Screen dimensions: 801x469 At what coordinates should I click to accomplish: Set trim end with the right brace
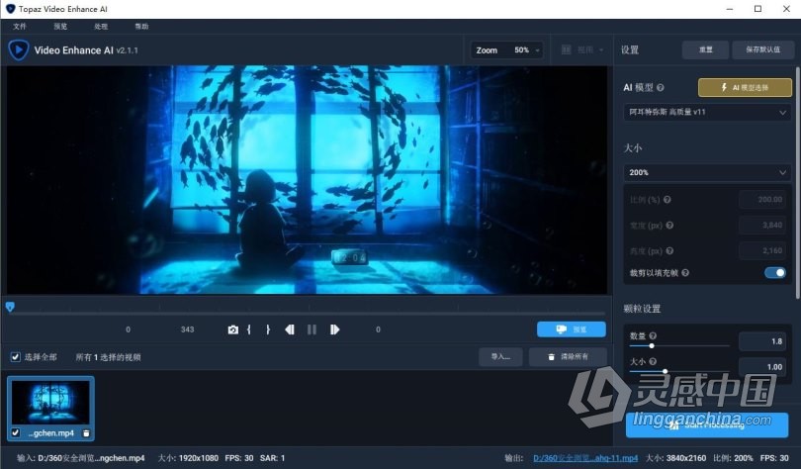coord(268,329)
